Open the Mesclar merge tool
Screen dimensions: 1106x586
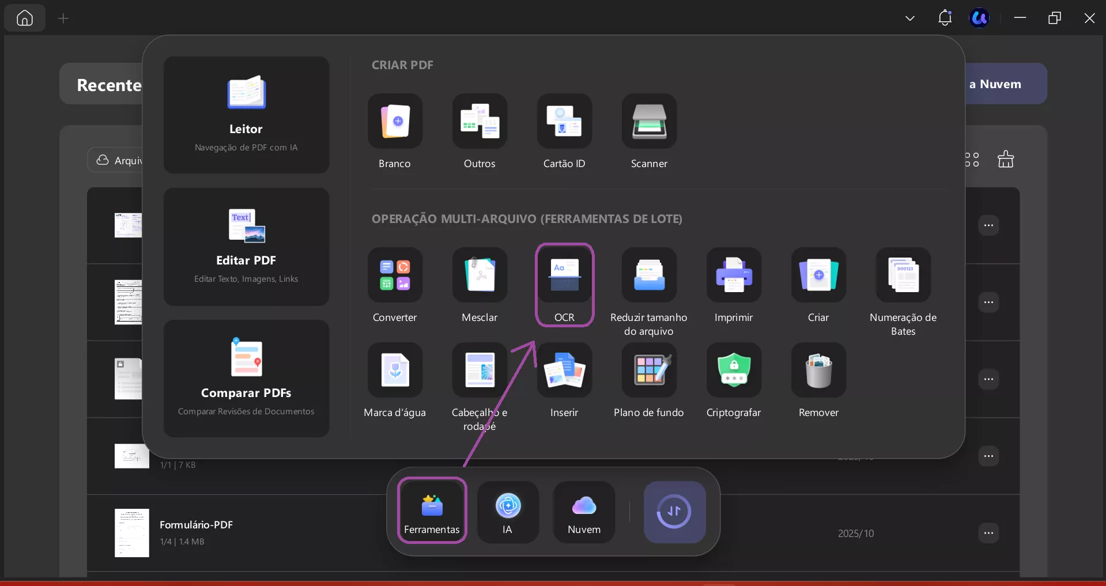tap(480, 286)
